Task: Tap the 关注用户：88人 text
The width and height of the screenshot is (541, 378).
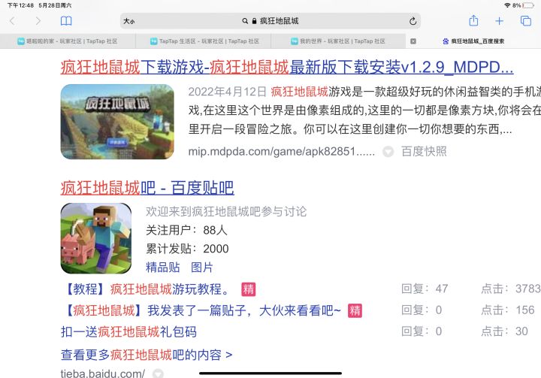Action: (186, 230)
